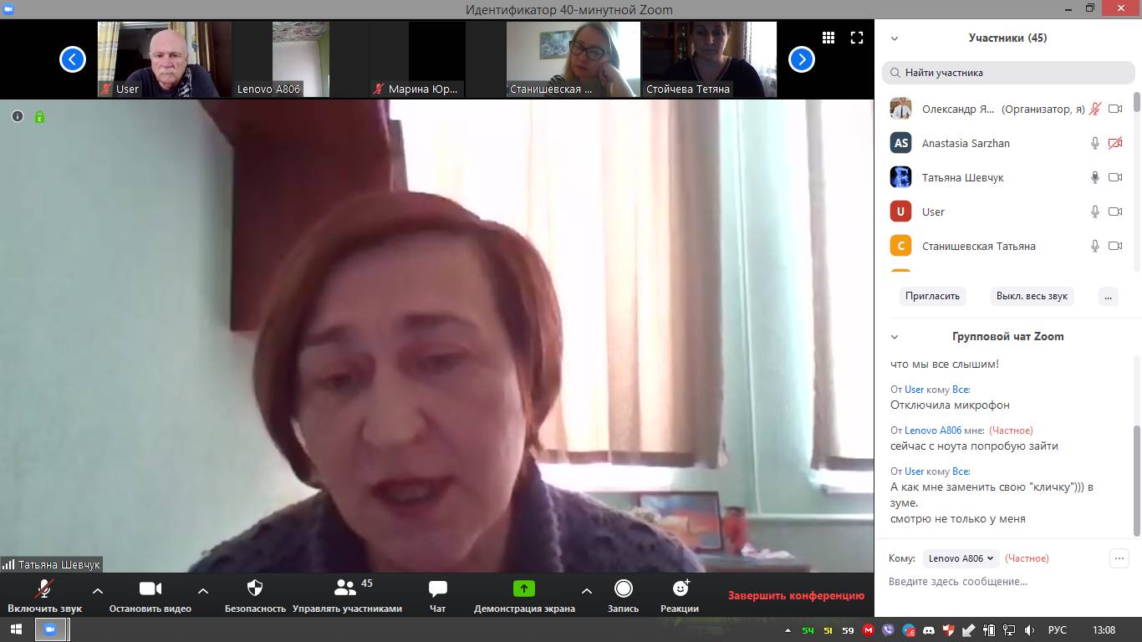Start recording with the Запись button
The height and width of the screenshot is (642, 1142).
click(623, 588)
